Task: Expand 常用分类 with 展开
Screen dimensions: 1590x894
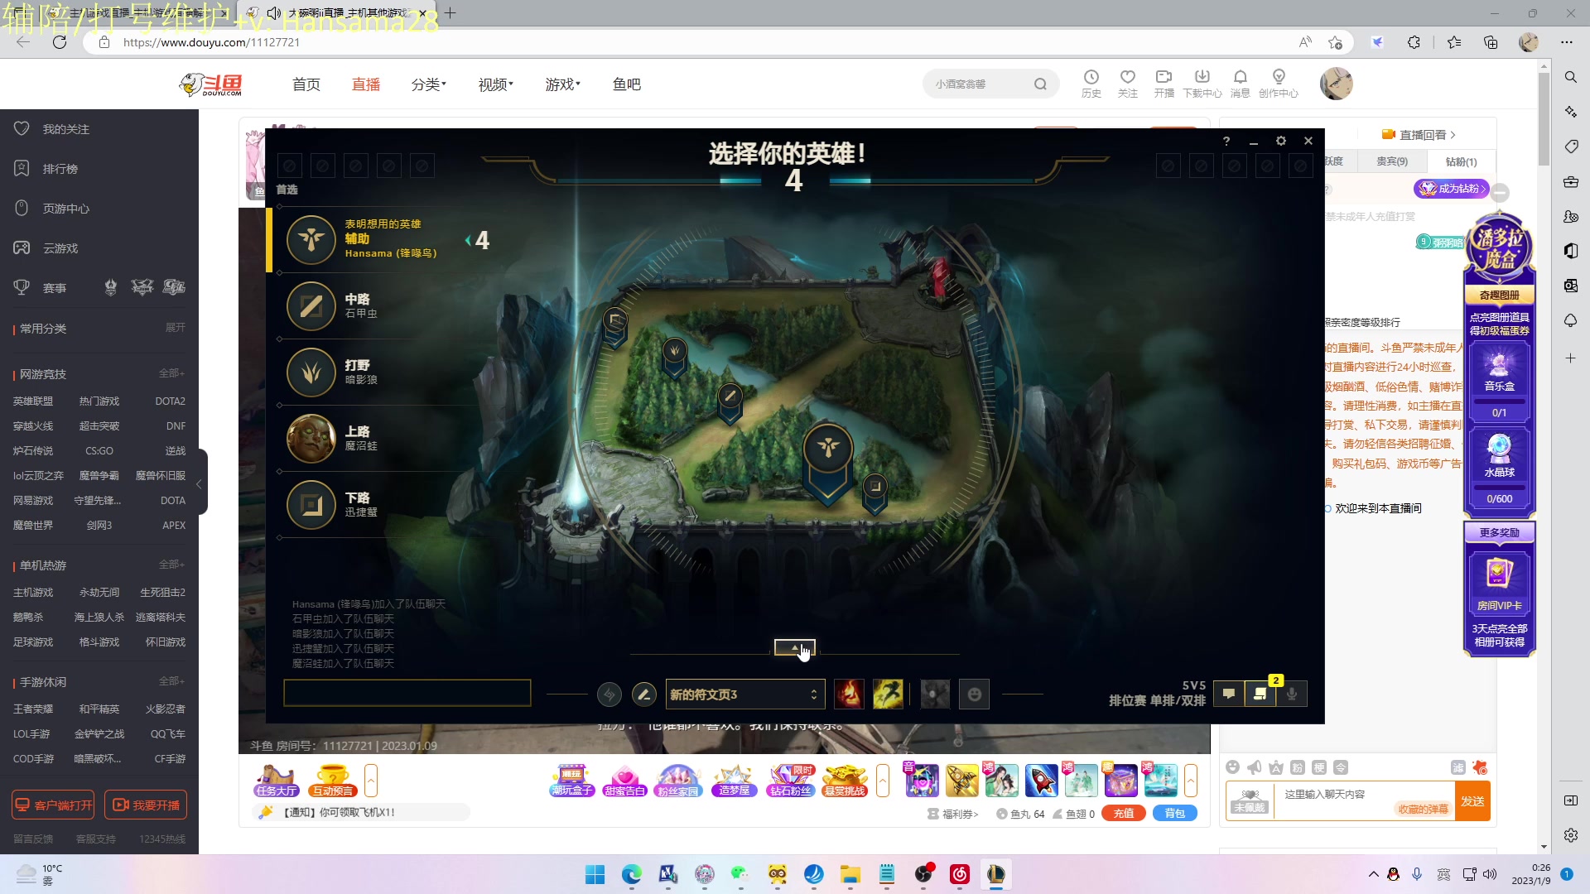Action: tap(176, 328)
